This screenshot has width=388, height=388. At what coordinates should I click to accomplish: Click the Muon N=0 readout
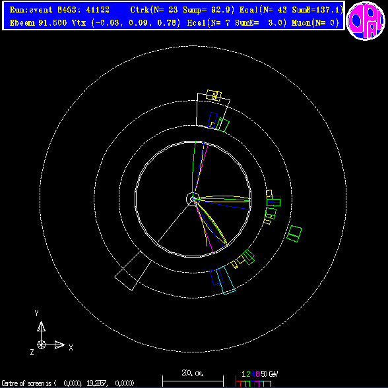[315, 23]
